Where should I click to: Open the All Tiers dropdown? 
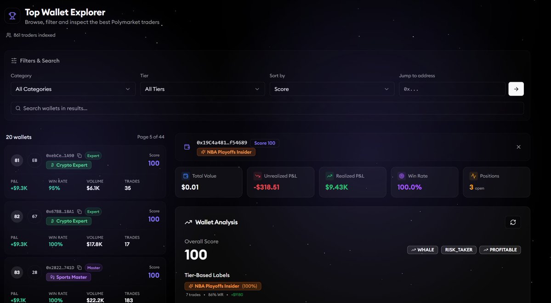point(202,89)
